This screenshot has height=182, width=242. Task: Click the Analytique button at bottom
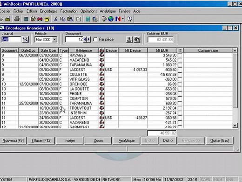pos(127,140)
